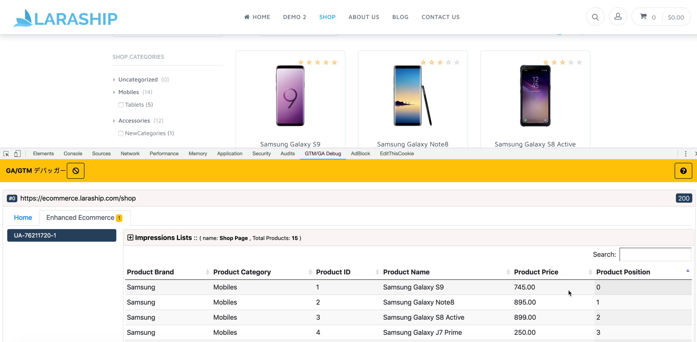The width and height of the screenshot is (697, 342).
Task: Click the Accessories category link
Action: (134, 121)
